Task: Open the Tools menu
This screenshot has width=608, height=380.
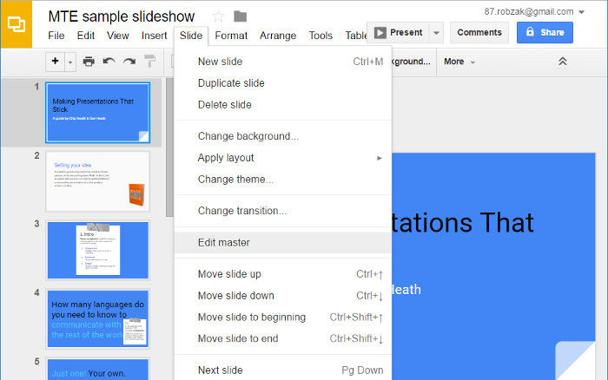Action: [321, 36]
